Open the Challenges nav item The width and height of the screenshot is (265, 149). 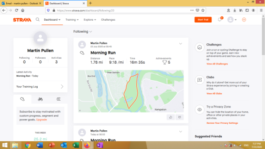pos(108,19)
